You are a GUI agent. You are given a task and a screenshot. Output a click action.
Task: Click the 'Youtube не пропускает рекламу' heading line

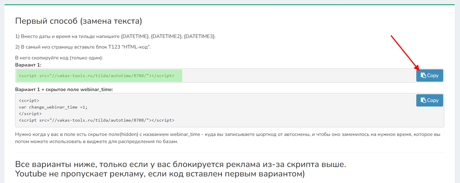(160, 174)
